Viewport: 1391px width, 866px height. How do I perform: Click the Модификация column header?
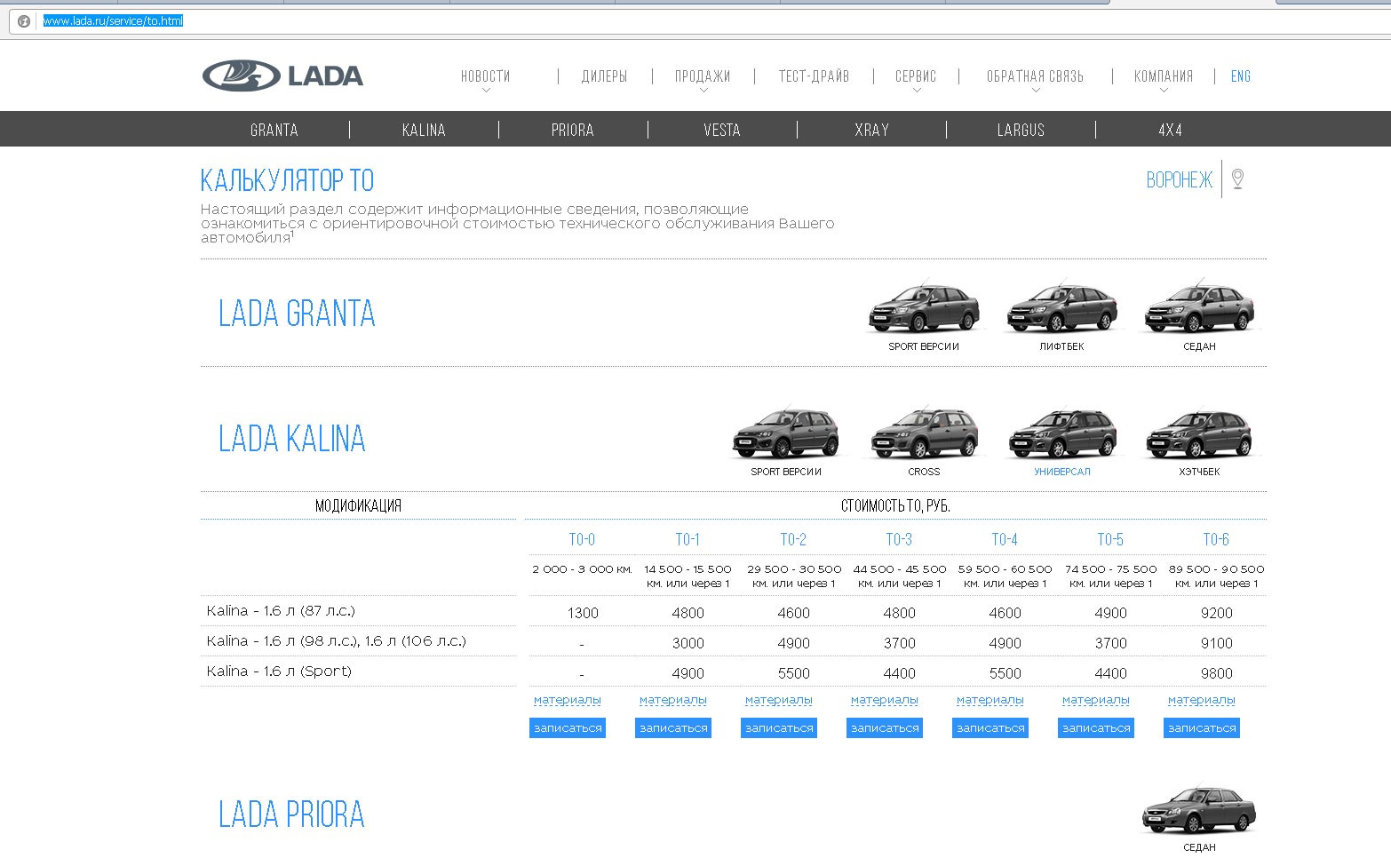tap(358, 506)
